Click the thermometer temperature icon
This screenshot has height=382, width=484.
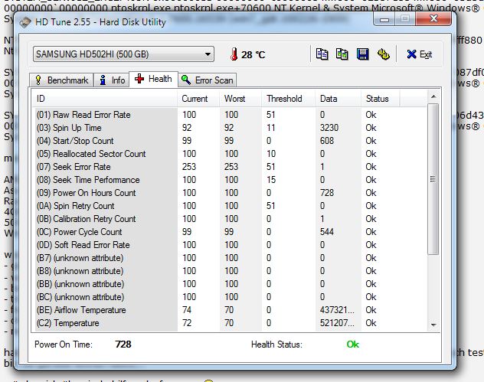tap(234, 54)
